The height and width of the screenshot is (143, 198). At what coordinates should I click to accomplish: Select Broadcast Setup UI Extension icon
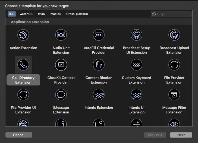(x=136, y=35)
